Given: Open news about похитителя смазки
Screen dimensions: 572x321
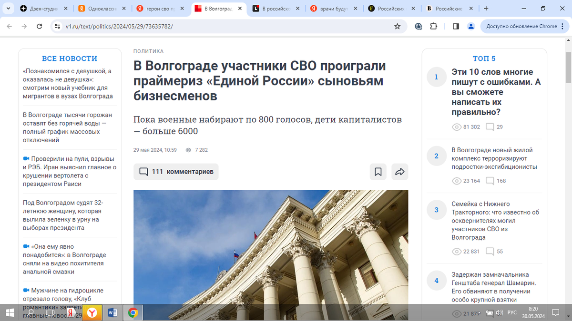Looking at the screenshot, I should click(64, 259).
